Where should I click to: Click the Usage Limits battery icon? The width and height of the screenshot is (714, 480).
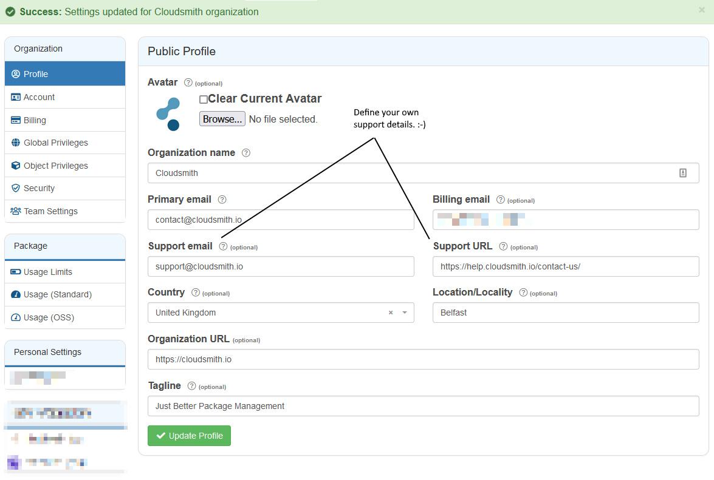(x=15, y=272)
